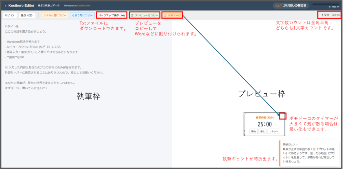Click the 0 文字 character counter
The height and width of the screenshot is (169, 350).
click(325, 15)
